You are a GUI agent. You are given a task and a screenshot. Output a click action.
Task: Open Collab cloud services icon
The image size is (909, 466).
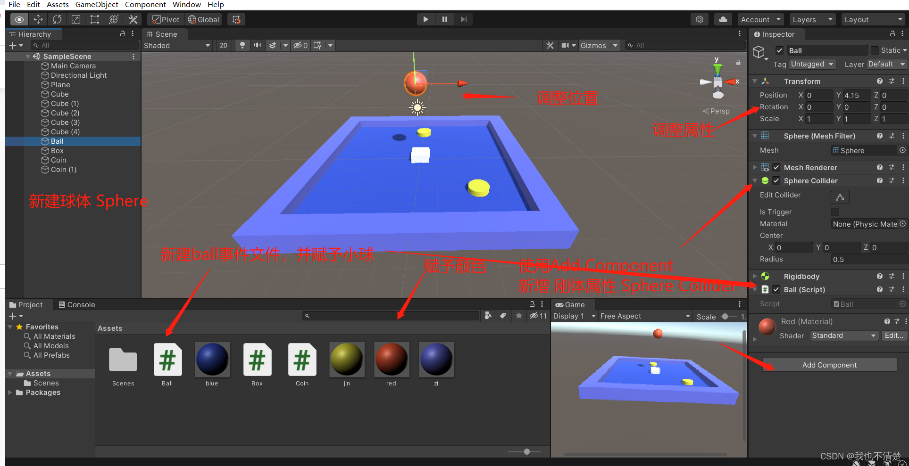700,19
